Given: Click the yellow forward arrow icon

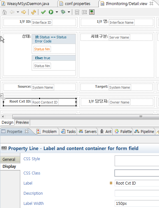Looking at the screenshot, I should (24, 12).
